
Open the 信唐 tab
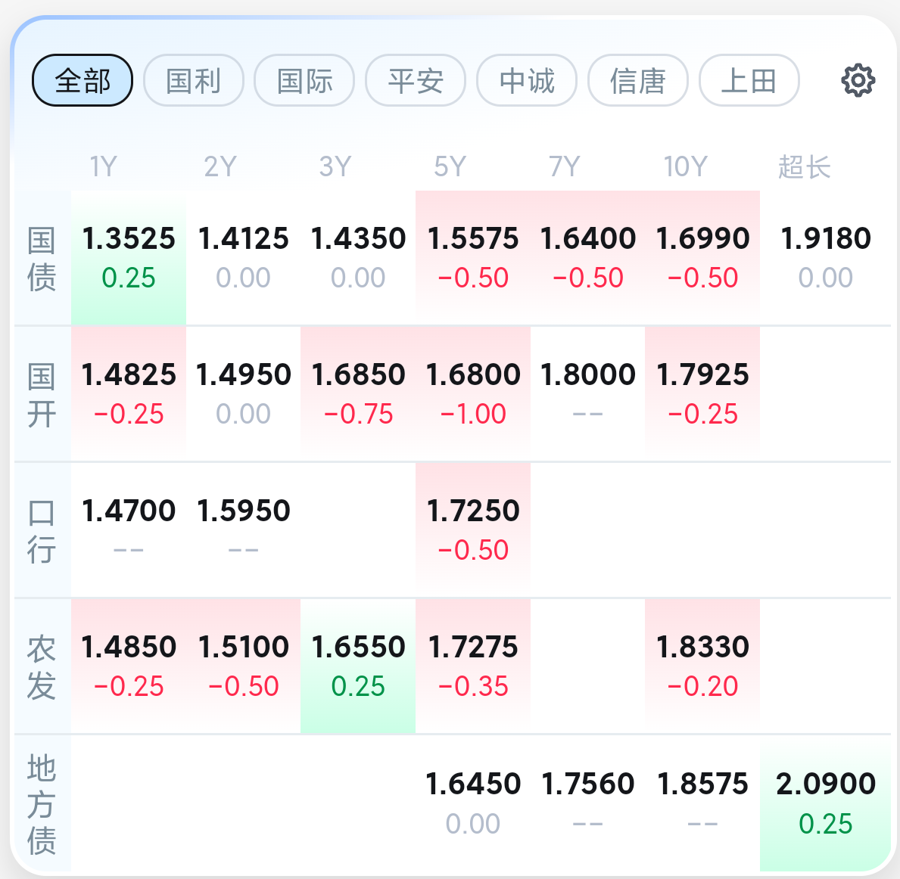click(x=637, y=80)
